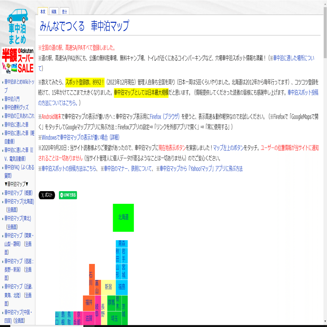Screen dimensions: 327x327
Task: Open the Yahoo!マップ アプリに飛ぶ方法 link
Action: tap(201, 169)
